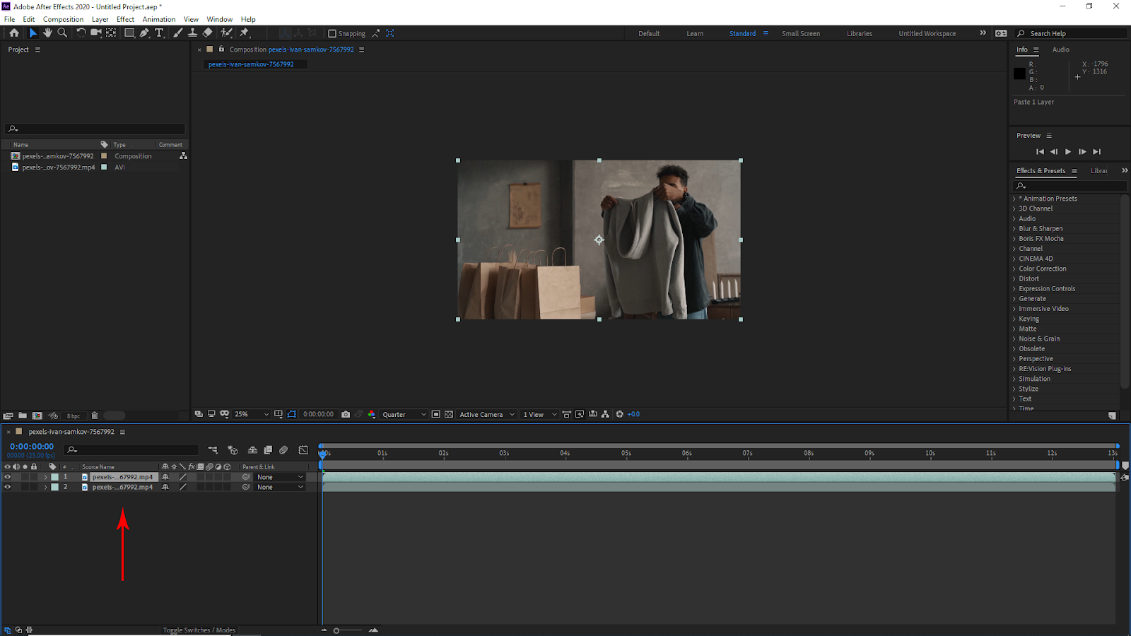Click the Home icon in toolbar
Image resolution: width=1131 pixels, height=636 pixels.
(13, 33)
